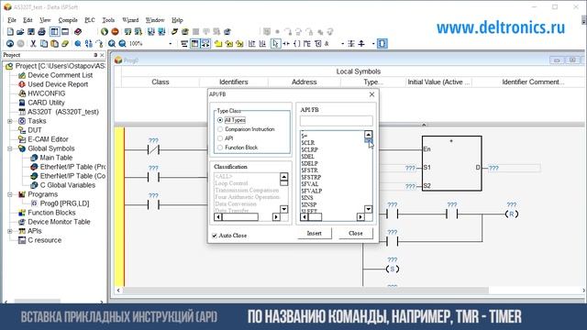Select $FSTR in the API list

click(310, 170)
